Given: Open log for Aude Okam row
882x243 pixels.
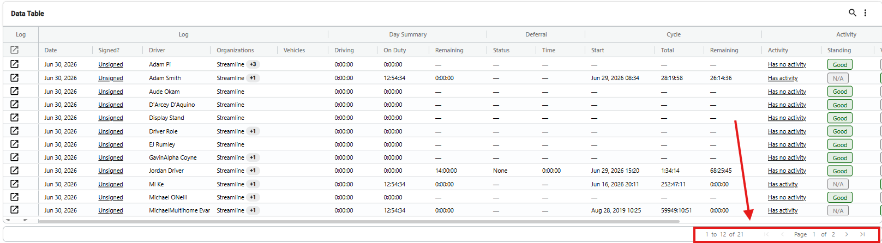Looking at the screenshot, I should point(15,91).
